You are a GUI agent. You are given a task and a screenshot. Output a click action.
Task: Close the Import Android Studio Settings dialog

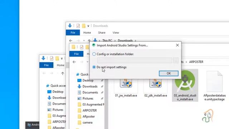[x=177, y=45]
